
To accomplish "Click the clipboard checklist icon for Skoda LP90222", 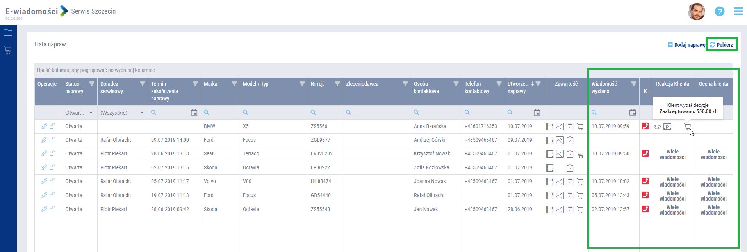I will 570,168.
